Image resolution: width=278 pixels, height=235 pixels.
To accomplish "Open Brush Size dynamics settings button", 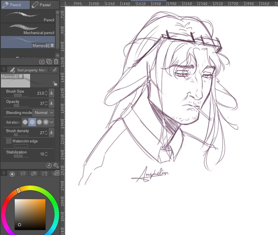I will (x=51, y=93).
